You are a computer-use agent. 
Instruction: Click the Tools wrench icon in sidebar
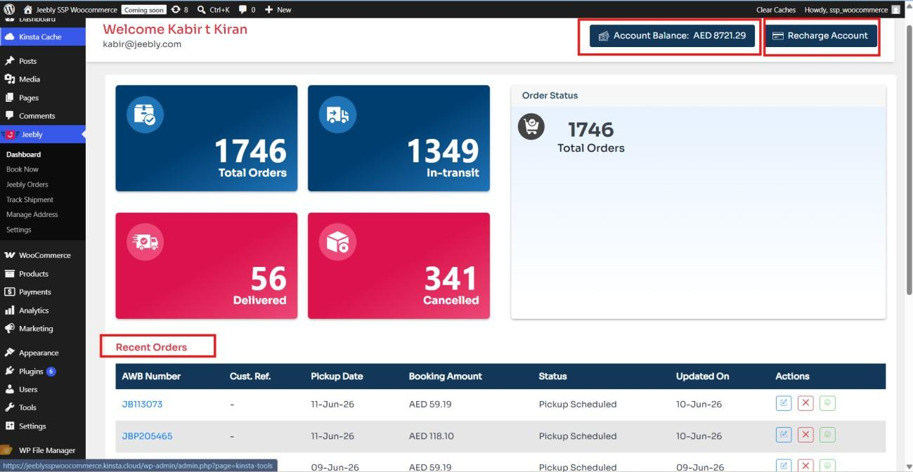tap(10, 407)
